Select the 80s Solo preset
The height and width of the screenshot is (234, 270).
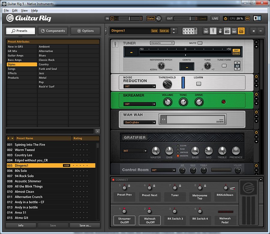[x=21, y=171]
